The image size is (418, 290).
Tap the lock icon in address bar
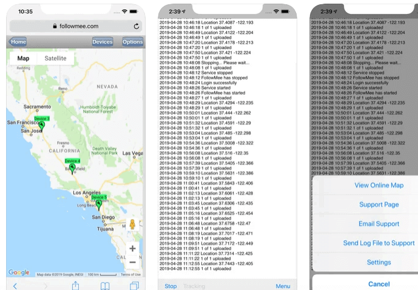point(55,26)
